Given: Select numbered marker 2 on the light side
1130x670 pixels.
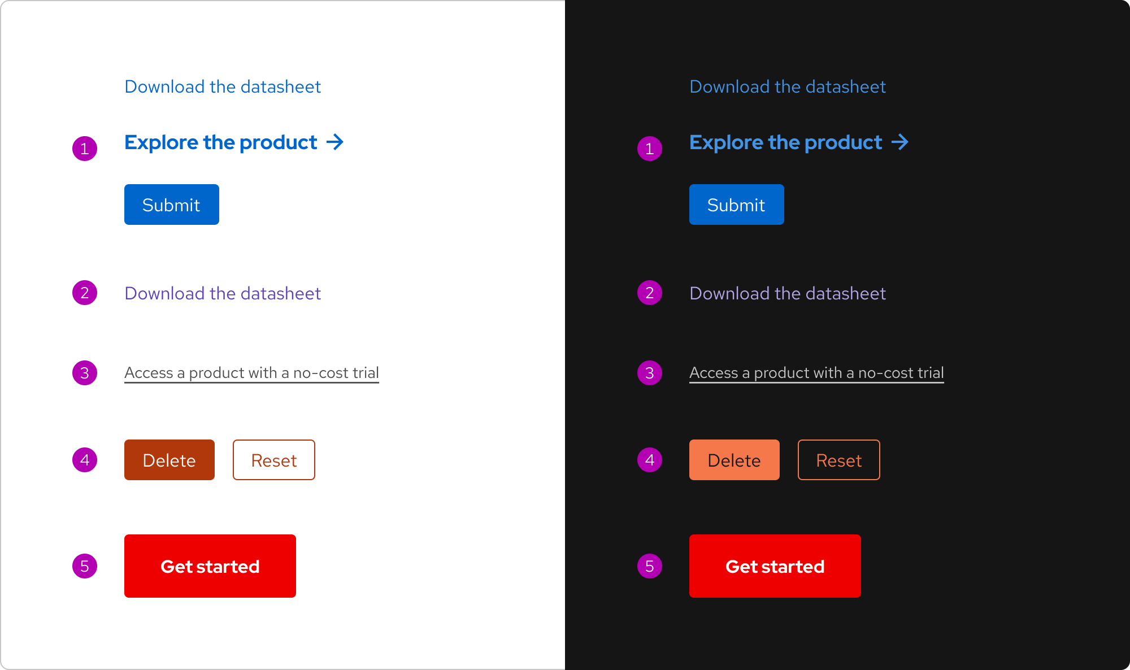Looking at the screenshot, I should 85,293.
